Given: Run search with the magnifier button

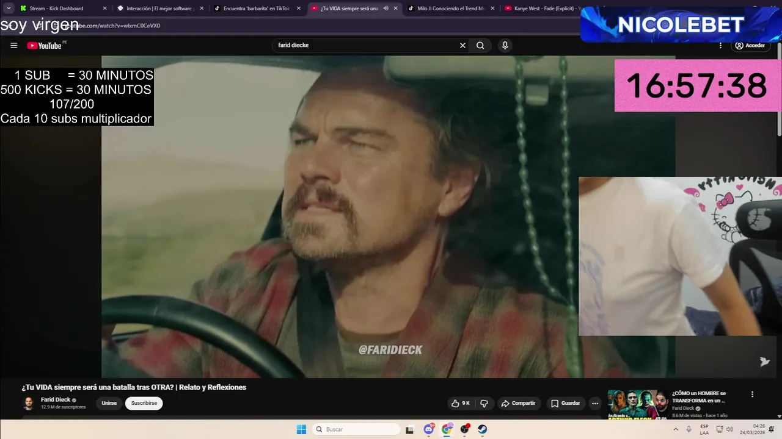Looking at the screenshot, I should click(x=480, y=45).
